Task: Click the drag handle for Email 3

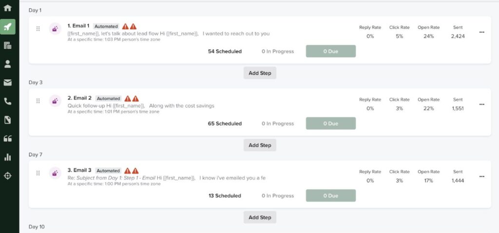Action: [x=38, y=173]
